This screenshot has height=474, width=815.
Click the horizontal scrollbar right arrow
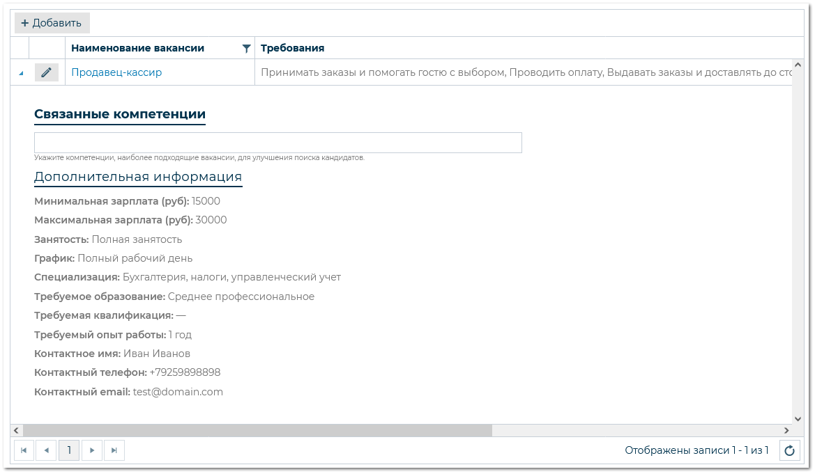coord(786,431)
